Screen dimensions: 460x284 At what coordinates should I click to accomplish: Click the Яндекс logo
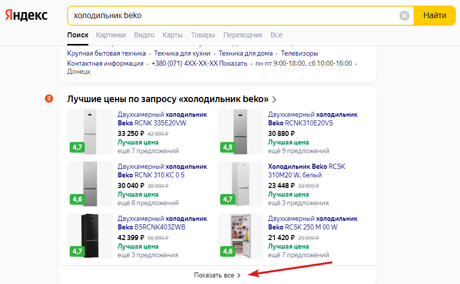point(26,15)
